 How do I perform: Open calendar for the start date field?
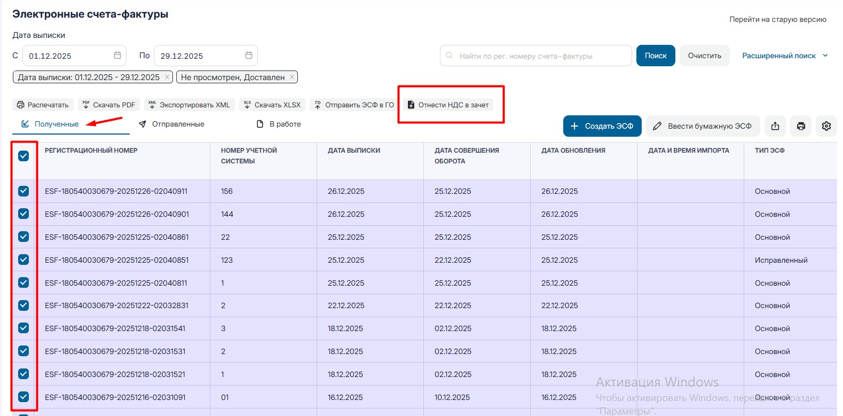tap(117, 56)
